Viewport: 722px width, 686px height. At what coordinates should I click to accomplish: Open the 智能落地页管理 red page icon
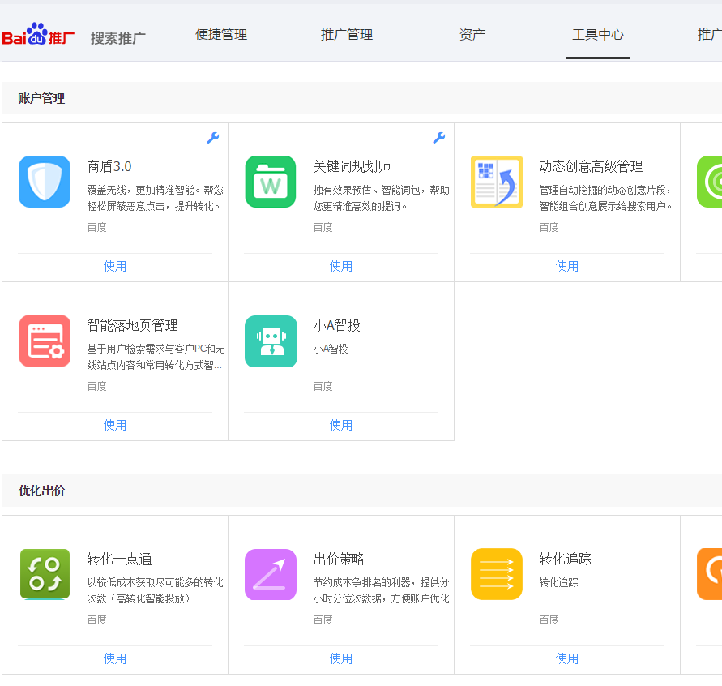[x=45, y=341]
